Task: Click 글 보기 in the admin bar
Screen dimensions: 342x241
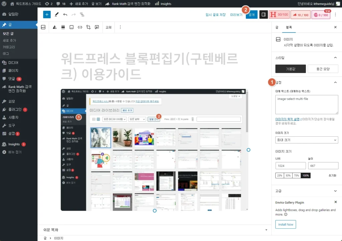Action: [97, 4]
